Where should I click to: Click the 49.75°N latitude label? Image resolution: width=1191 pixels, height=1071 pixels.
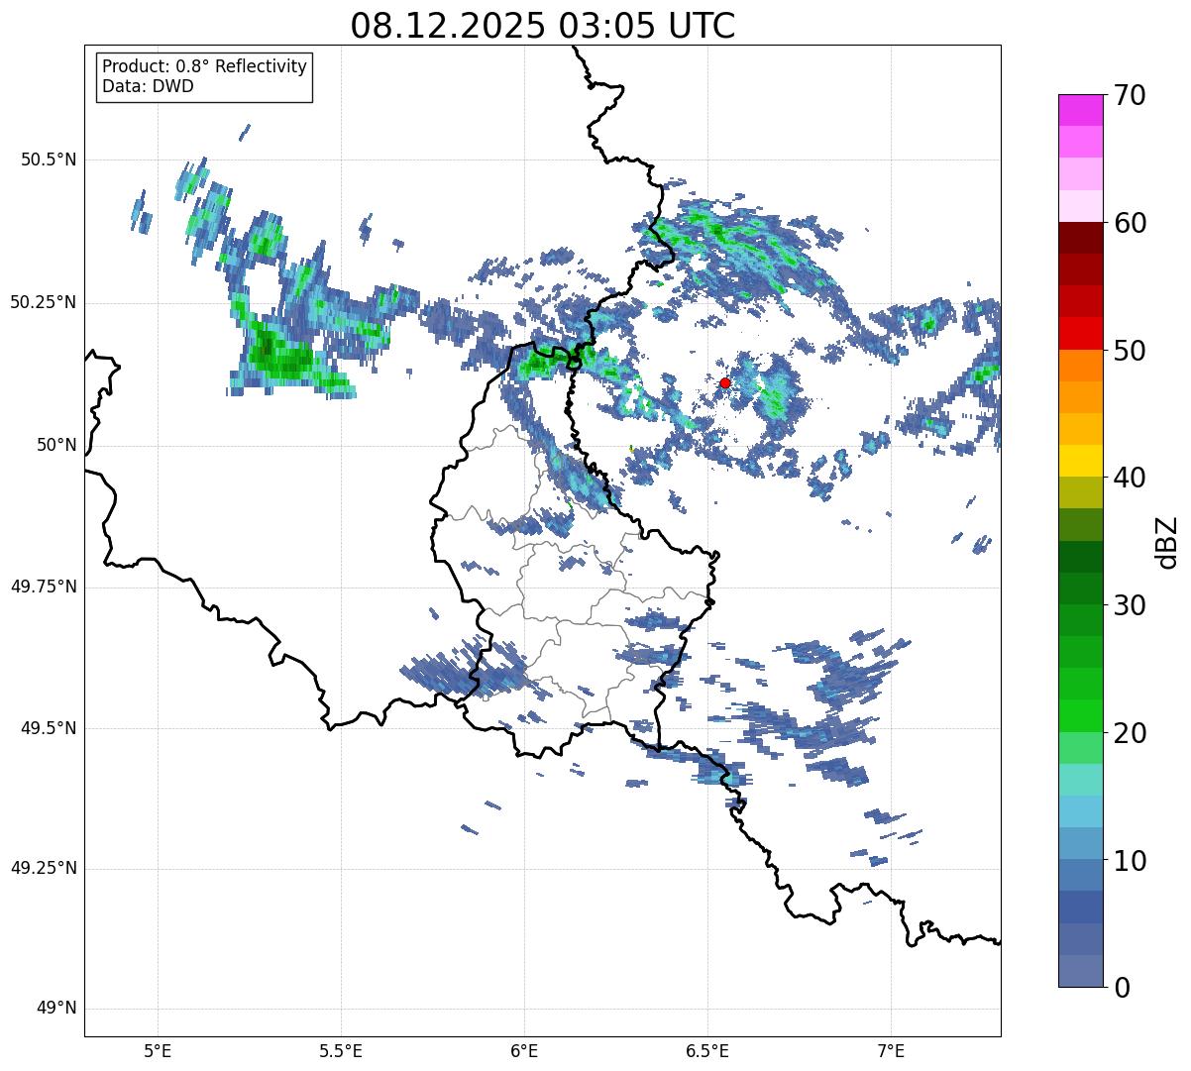point(44,587)
